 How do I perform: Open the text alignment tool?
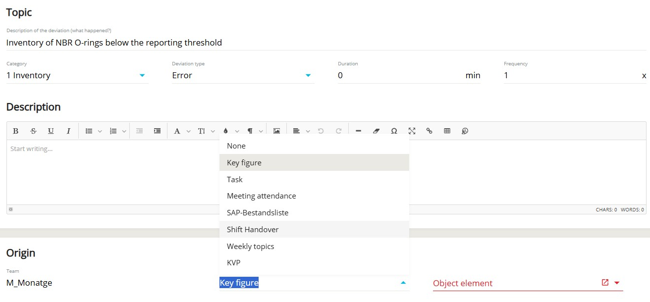click(296, 131)
